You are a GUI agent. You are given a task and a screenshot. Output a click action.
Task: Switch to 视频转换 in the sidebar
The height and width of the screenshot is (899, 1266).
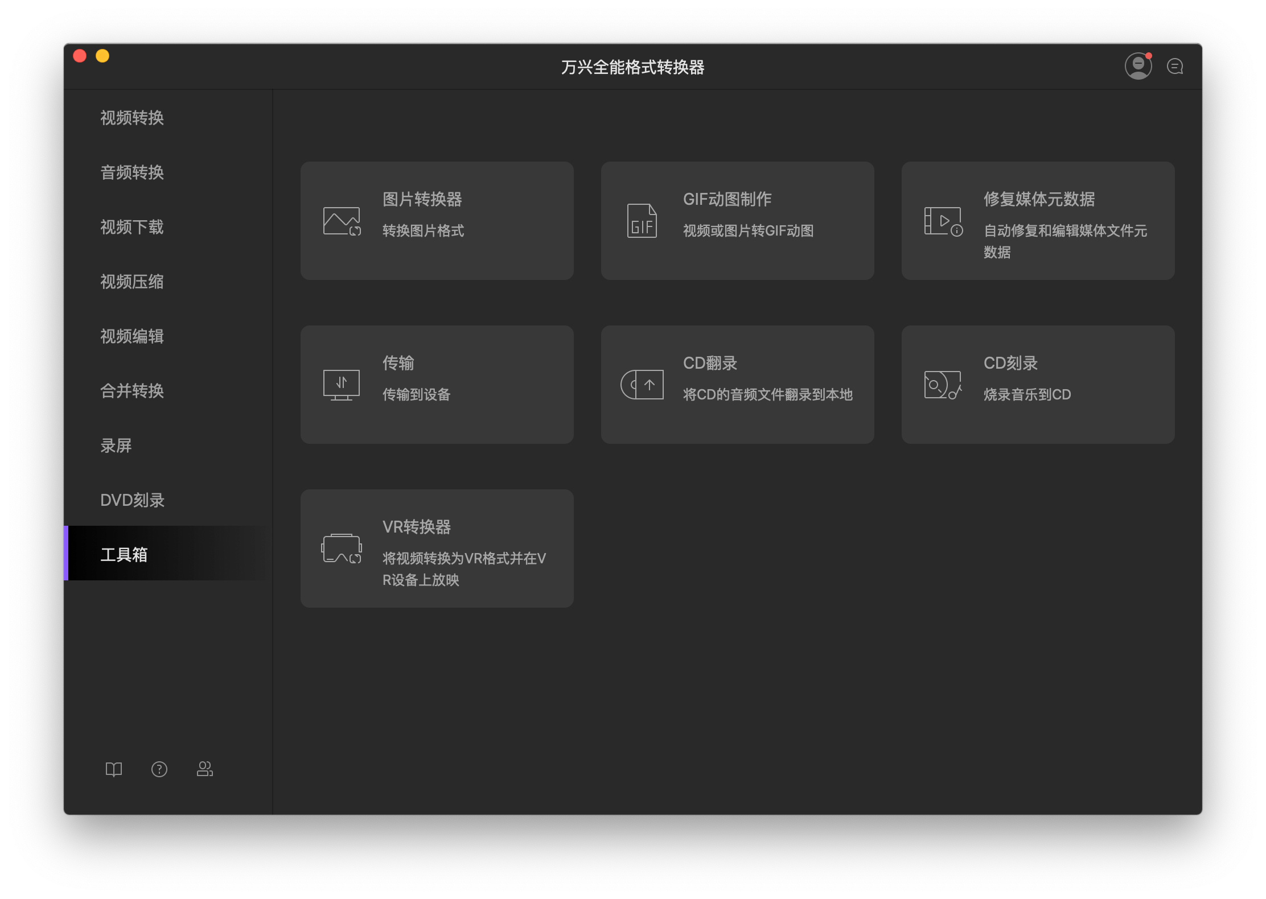tap(132, 118)
